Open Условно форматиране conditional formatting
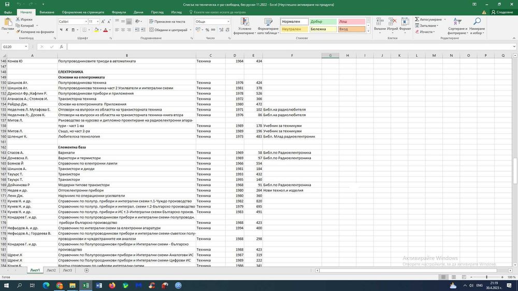This screenshot has height=291, width=518. click(245, 26)
